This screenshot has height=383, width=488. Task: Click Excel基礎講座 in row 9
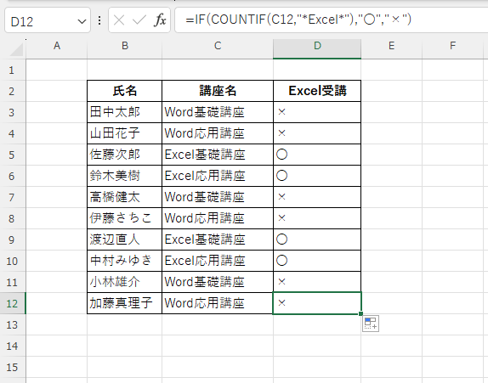click(x=218, y=239)
